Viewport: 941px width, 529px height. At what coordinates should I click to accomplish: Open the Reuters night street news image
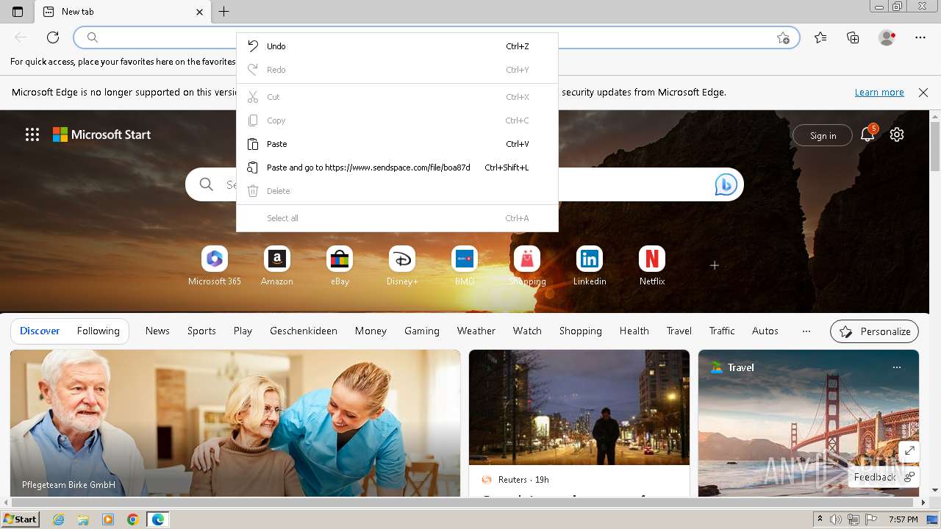point(579,407)
